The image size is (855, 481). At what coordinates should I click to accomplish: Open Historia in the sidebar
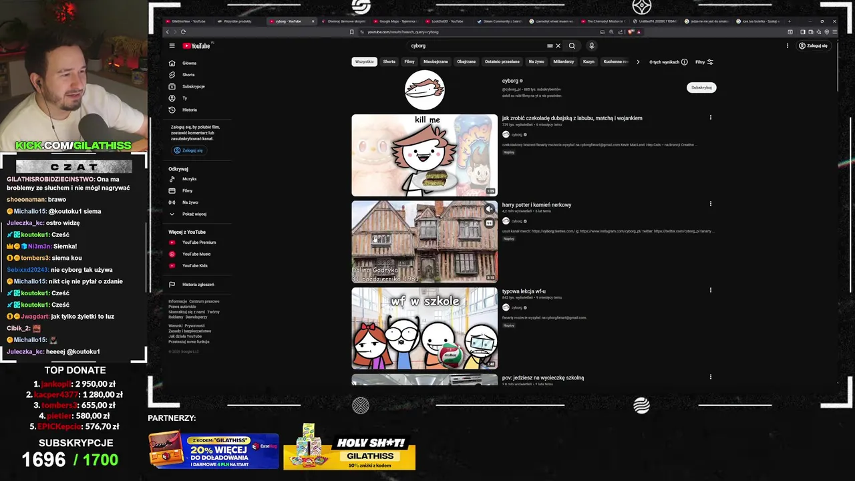pos(190,110)
